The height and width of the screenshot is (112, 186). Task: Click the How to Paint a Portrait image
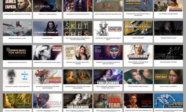tap(168, 77)
